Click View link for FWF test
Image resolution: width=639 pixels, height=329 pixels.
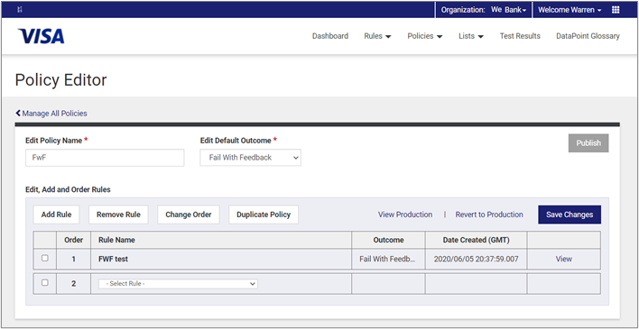pos(563,259)
